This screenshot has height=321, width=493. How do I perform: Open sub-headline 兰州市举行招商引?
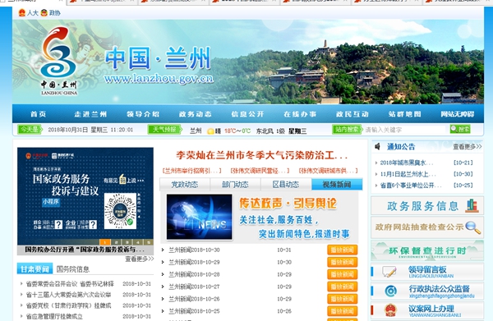tap(191, 171)
